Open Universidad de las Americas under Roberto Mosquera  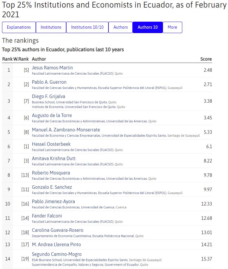[x=90, y=179]
